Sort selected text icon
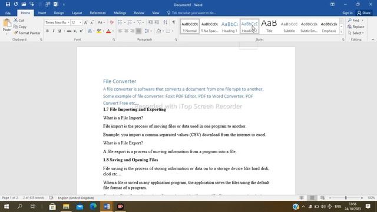This screenshot has width=377, height=212. click(x=165, y=22)
